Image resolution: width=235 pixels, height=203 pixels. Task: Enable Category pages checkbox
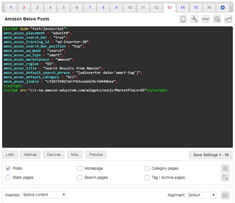pyautogui.click(x=147, y=168)
